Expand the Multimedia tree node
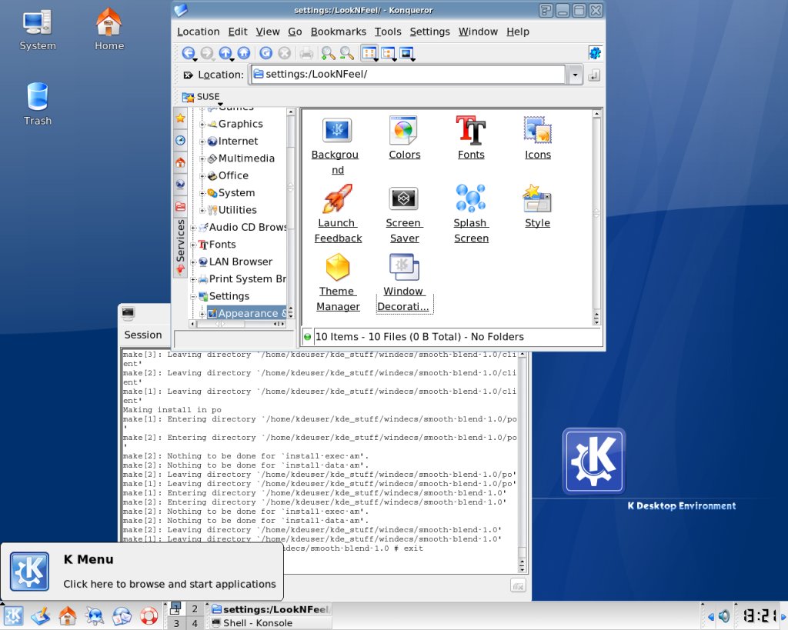 pos(202,158)
